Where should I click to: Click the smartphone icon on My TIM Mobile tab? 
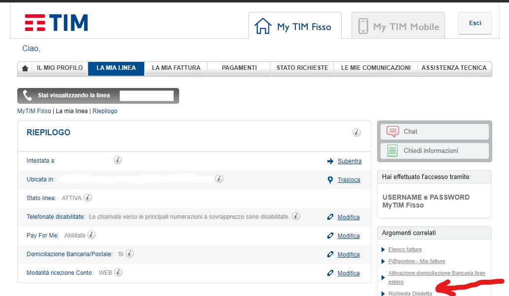[x=363, y=26]
